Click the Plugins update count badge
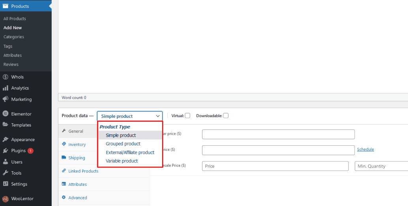408x206 pixels. (x=30, y=151)
